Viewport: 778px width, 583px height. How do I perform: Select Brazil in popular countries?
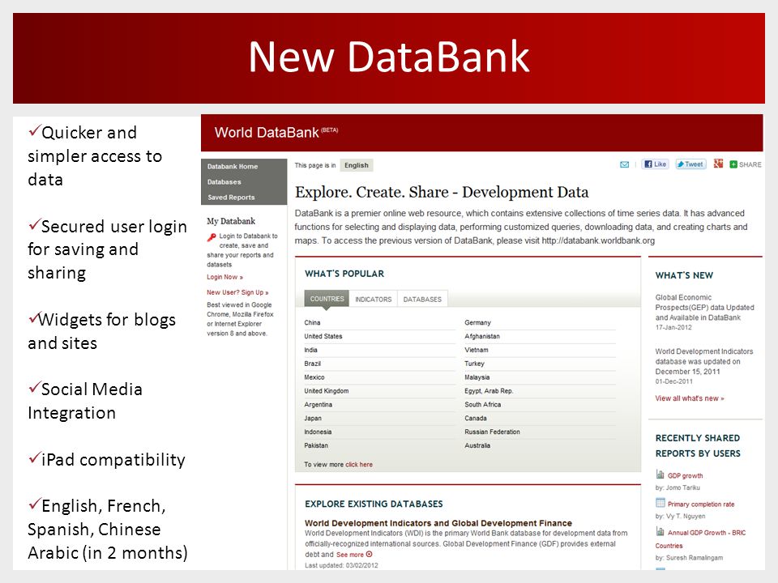tap(312, 364)
